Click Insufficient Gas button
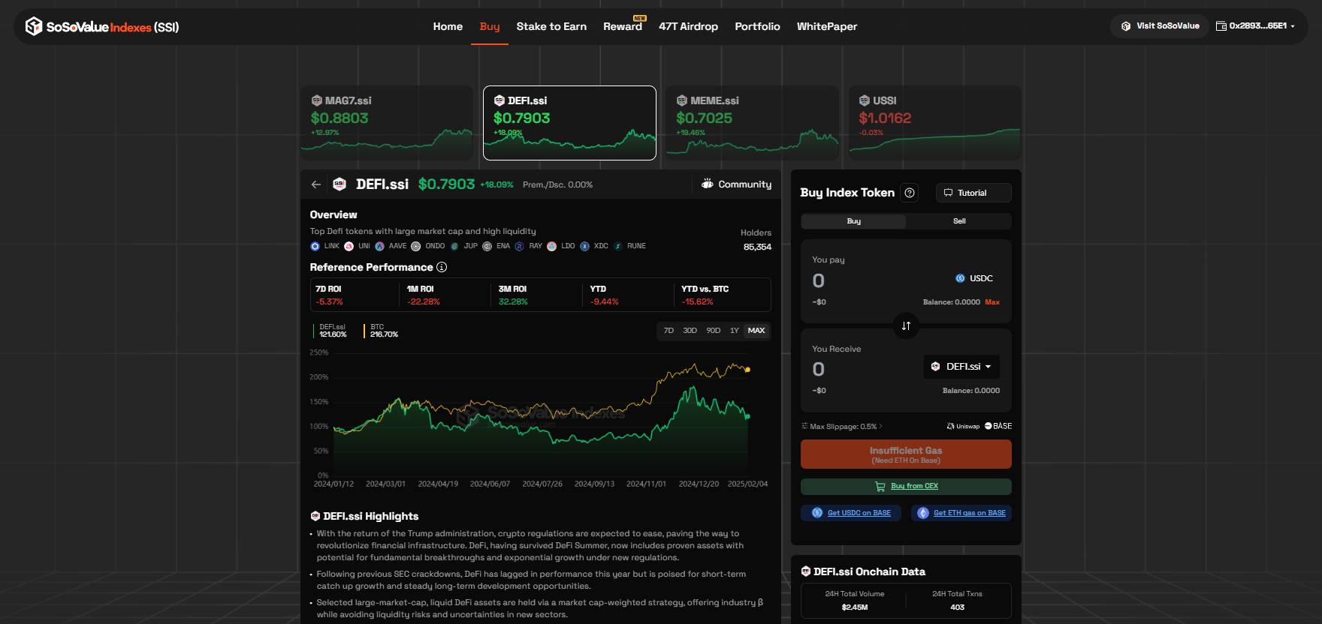This screenshot has width=1322, height=624. pyautogui.click(x=906, y=454)
